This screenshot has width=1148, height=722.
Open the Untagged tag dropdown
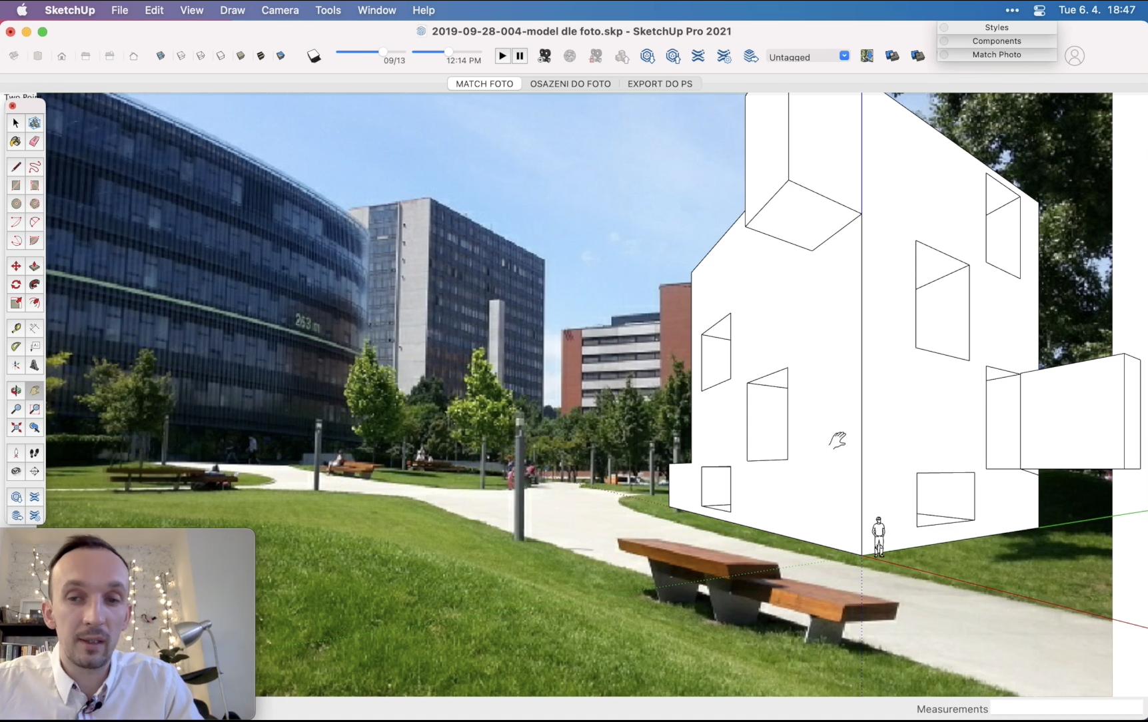[x=844, y=56]
